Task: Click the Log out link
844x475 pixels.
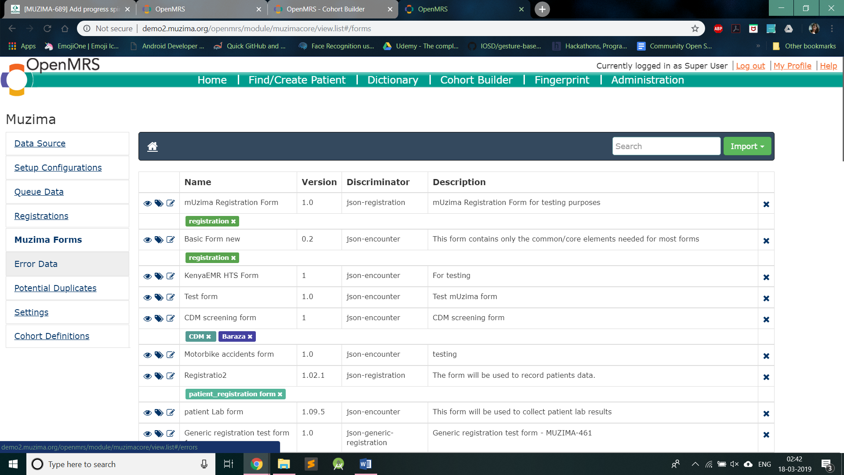Action: (750, 66)
